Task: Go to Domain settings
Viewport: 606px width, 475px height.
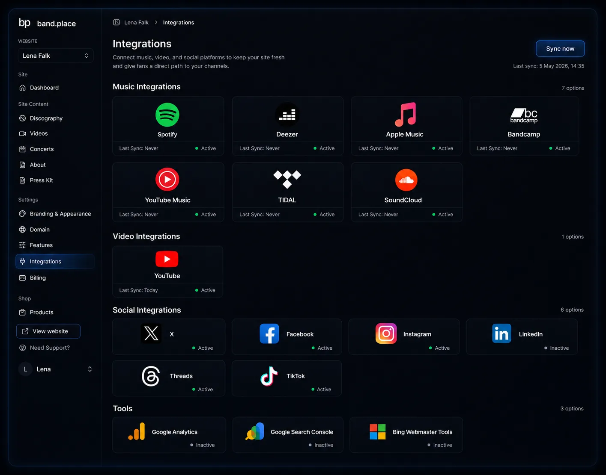Action: coord(55,230)
